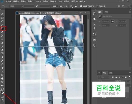Switch to the 通道 tab

111,73
